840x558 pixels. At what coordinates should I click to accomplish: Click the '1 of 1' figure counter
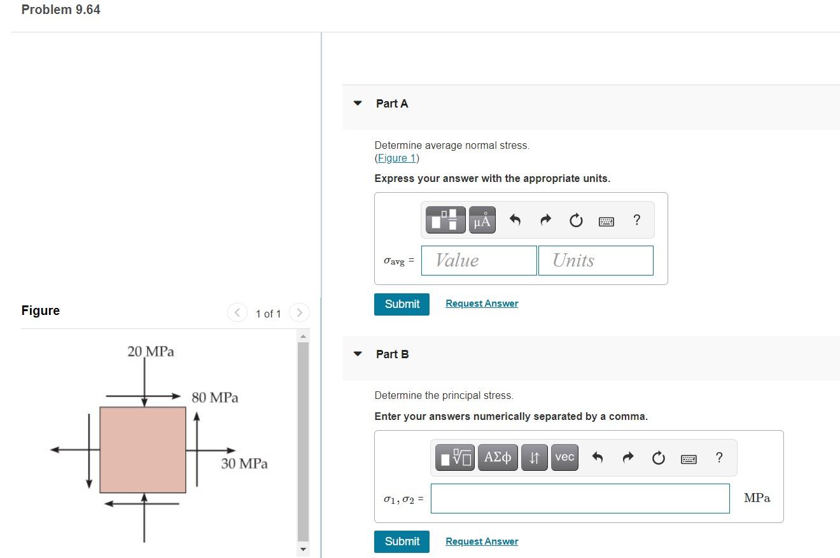[x=268, y=314]
